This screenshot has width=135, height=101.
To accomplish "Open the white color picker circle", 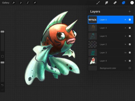I will coord(132,3).
